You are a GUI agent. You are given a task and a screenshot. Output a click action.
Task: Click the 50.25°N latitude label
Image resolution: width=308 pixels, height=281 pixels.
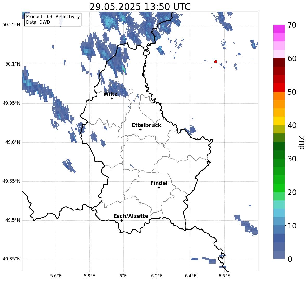11,25
